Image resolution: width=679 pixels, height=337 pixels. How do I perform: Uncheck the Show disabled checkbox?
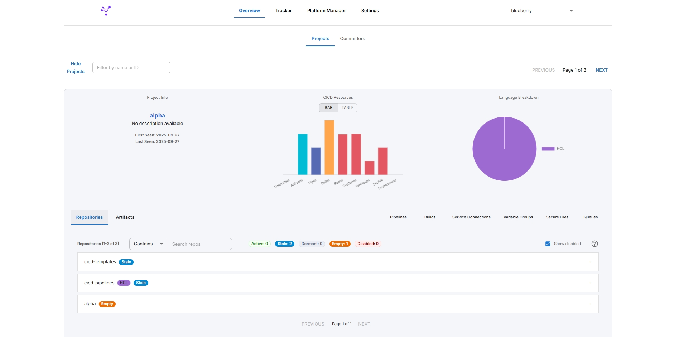tap(548, 244)
